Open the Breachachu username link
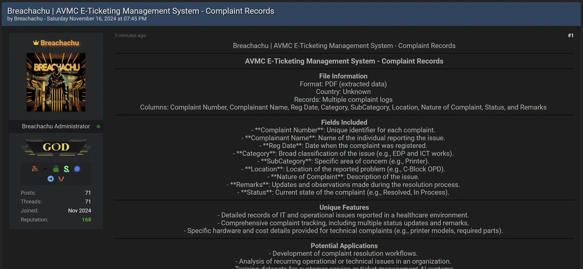 (59, 42)
